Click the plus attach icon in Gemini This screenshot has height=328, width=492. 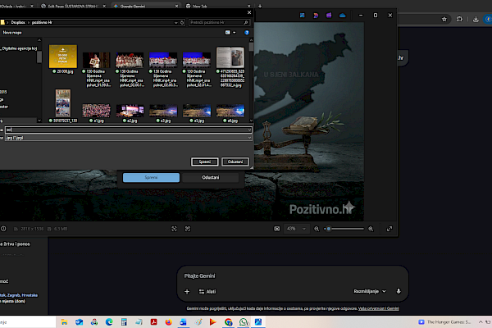click(x=187, y=291)
